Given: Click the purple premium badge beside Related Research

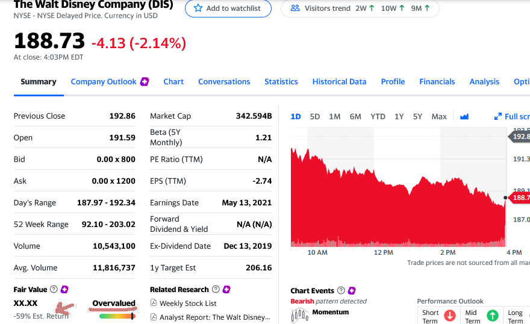Looking at the screenshot, I should (x=227, y=289).
